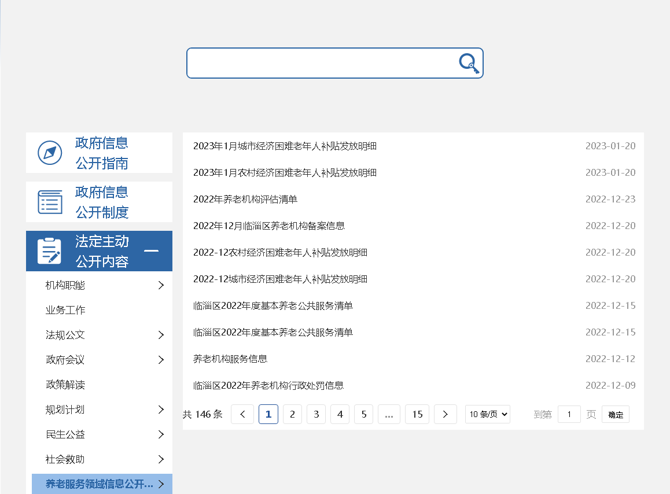Click the ellipsis button in pagination
Viewport: 670px width, 494px height.
389,414
